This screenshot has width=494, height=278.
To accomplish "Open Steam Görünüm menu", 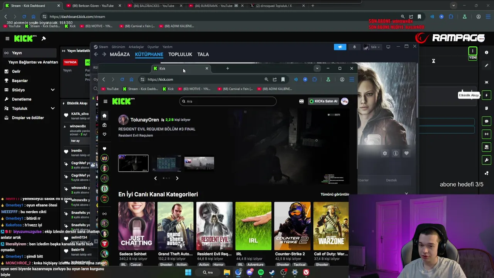I will (x=118, y=47).
